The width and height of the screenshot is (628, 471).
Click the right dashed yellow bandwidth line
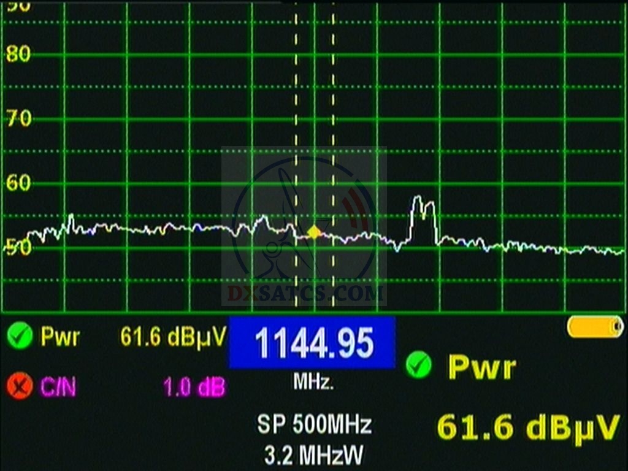tap(333, 153)
